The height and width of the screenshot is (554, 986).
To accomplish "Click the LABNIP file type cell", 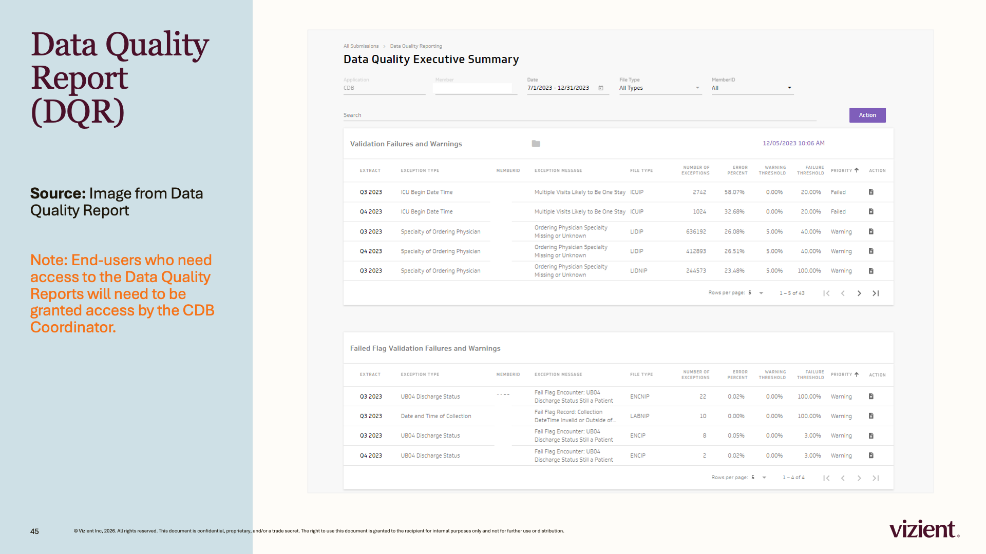I will pos(640,417).
